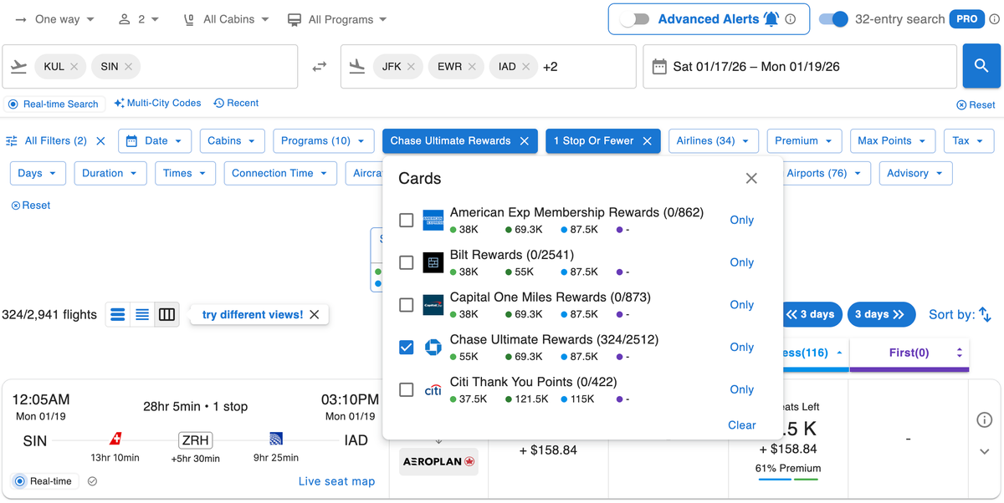Image resolution: width=1004 pixels, height=503 pixels.
Task: Uncheck the Chase Ultimate Rewards card checkbox
Action: (x=407, y=348)
